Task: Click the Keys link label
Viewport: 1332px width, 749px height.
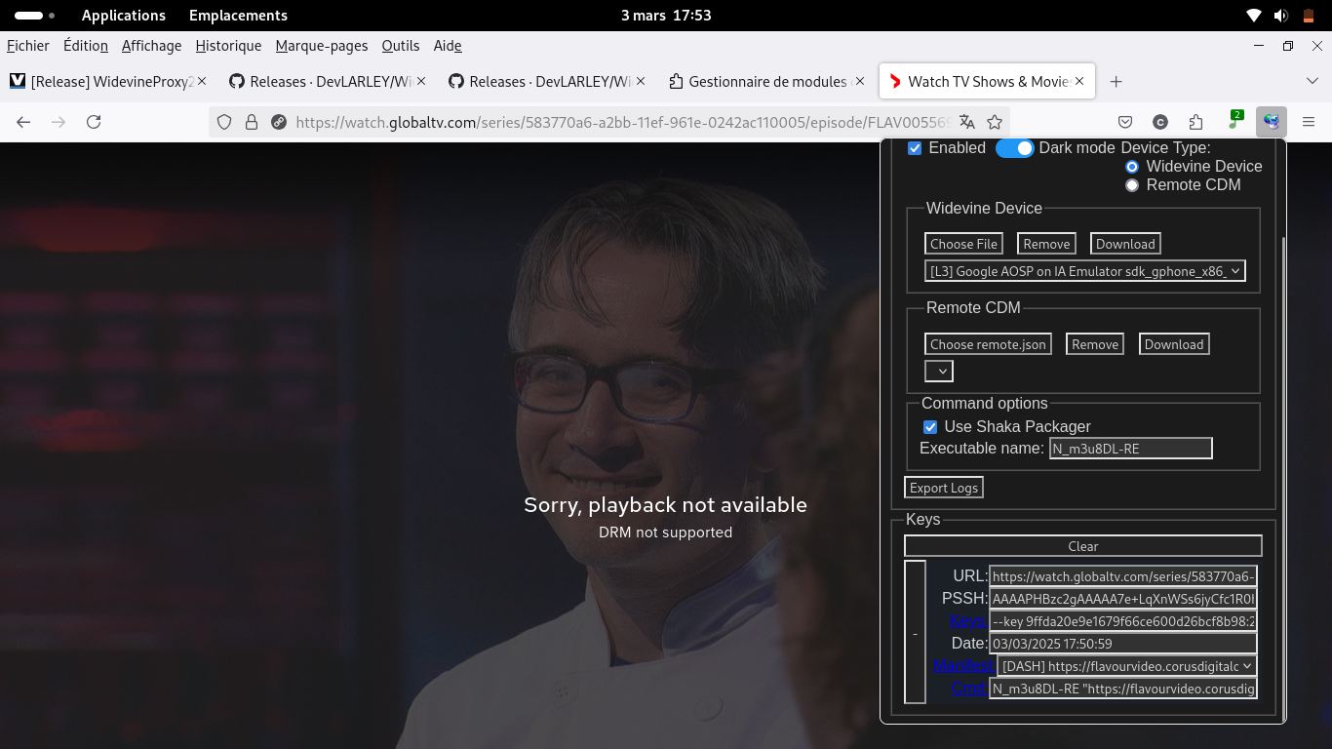Action: pos(968,621)
